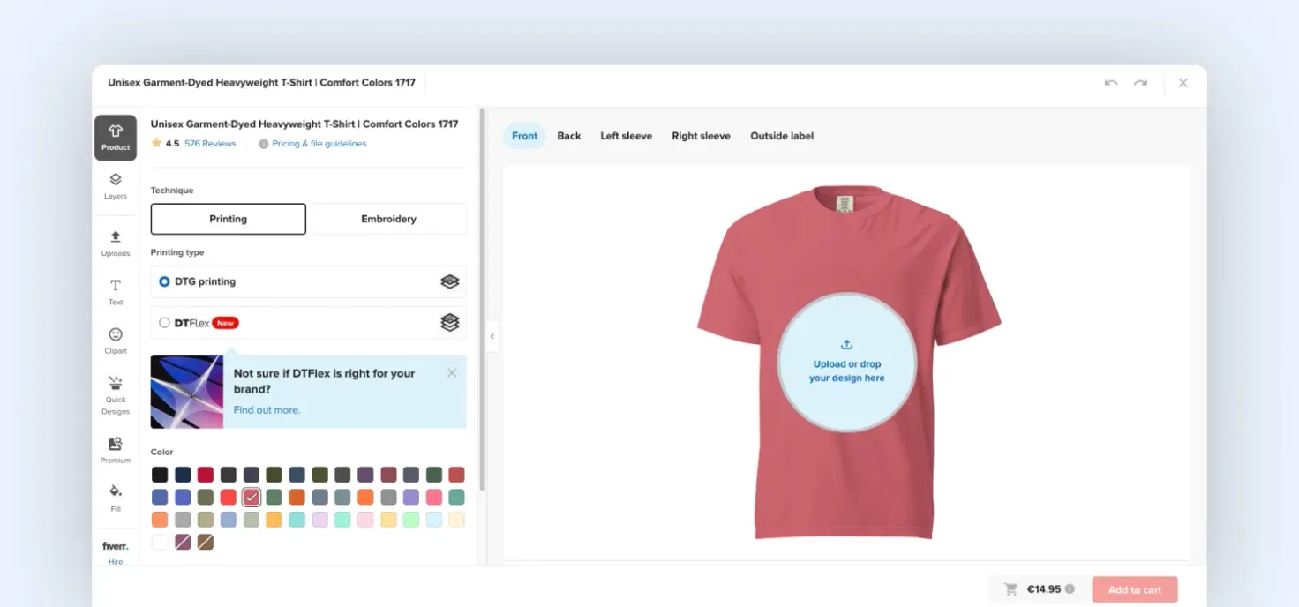The width and height of the screenshot is (1299, 607).
Task: Pick the black color swatch
Action: point(160,475)
